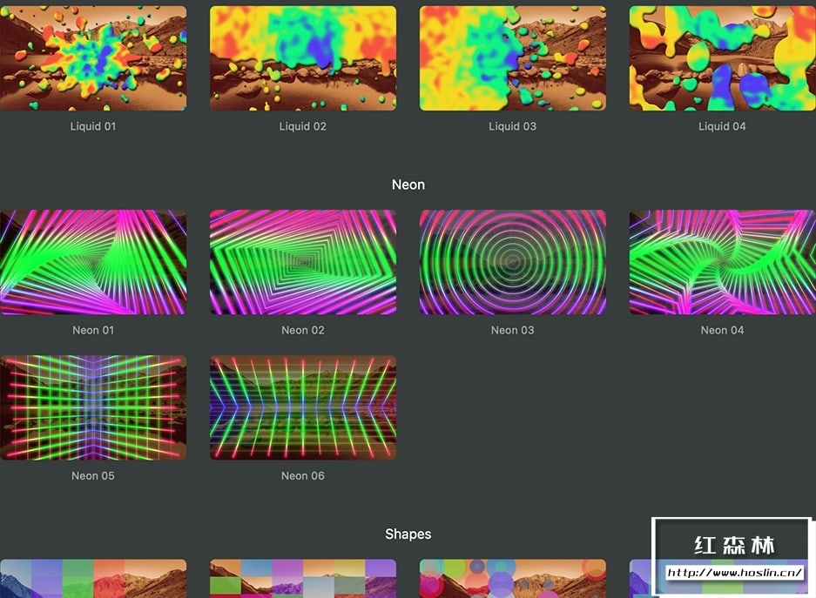The height and width of the screenshot is (598, 816).
Task: Select the Liquid 02 effect thumbnail
Action: coord(303,58)
